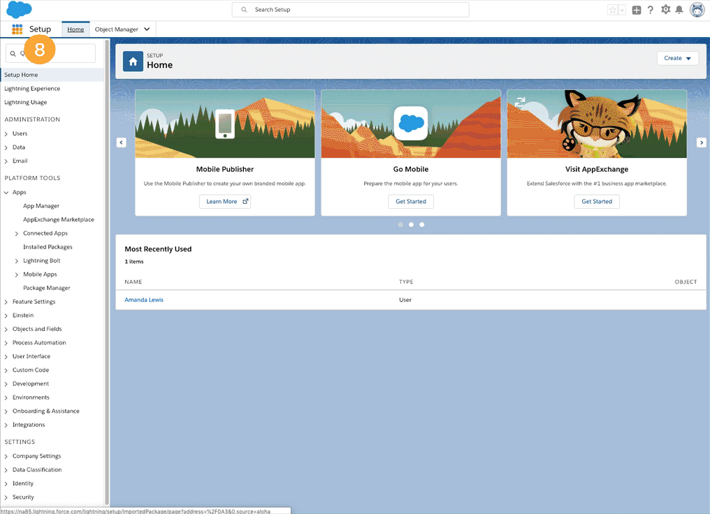Click Get Started under Visit AppExchange
Screen dimensions: 710x514
coord(597,202)
